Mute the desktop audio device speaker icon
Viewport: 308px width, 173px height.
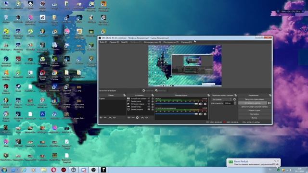200,114
